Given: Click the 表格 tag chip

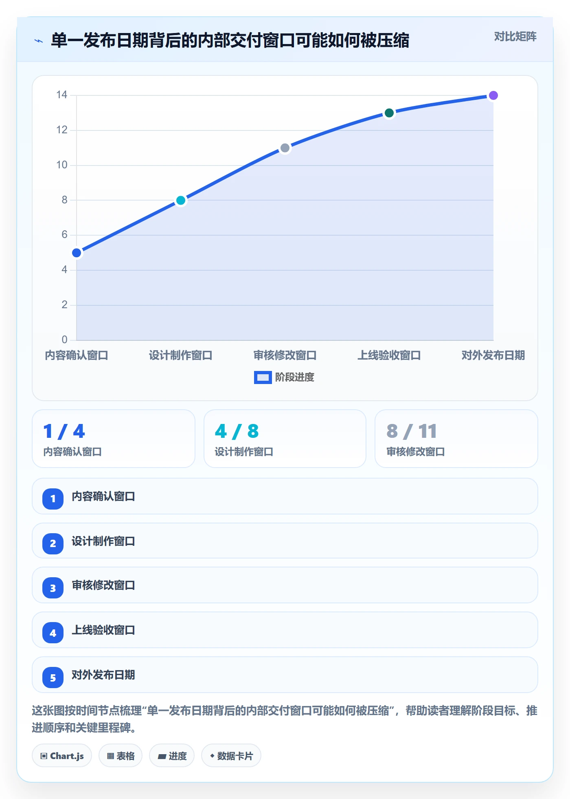Looking at the screenshot, I should (121, 755).
